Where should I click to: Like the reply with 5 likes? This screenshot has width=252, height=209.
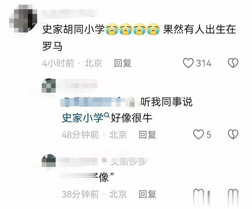pyautogui.click(x=198, y=135)
